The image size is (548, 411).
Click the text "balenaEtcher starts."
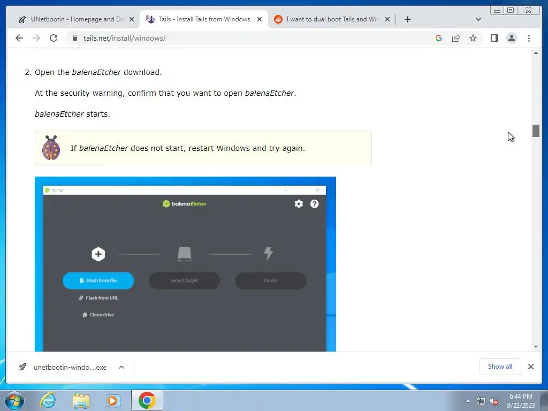click(72, 114)
